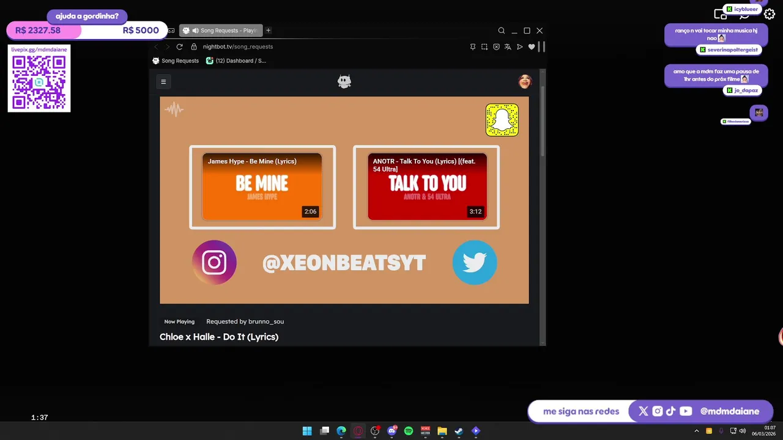The image size is (783, 440).
Task: Click the 'amo que a mdm faz' chat message
Action: [716, 75]
